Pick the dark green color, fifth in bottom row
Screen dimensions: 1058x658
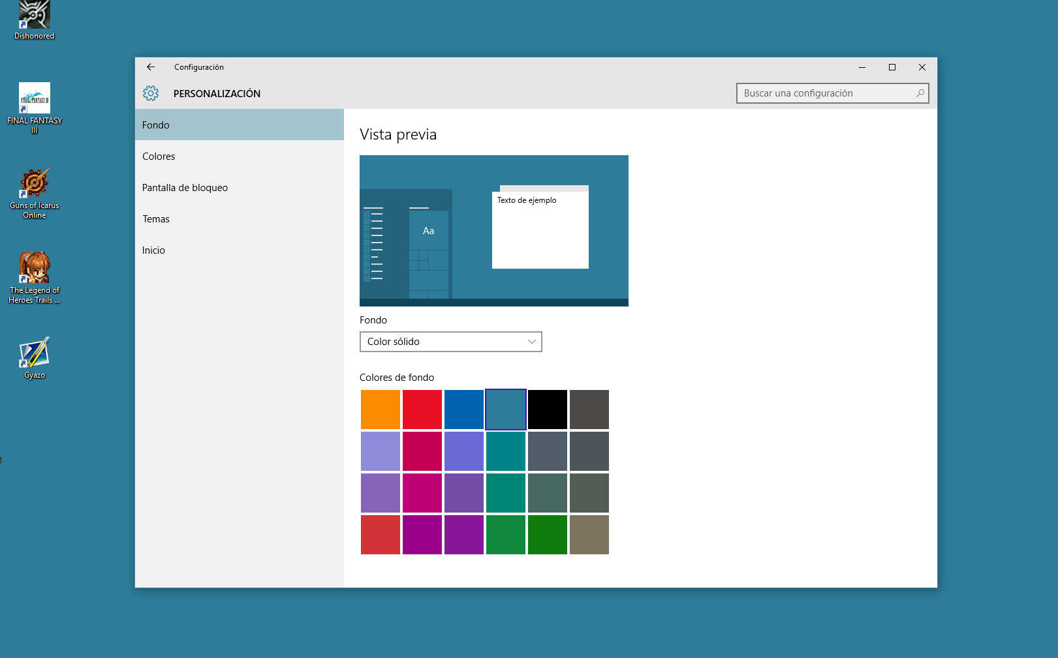click(548, 535)
